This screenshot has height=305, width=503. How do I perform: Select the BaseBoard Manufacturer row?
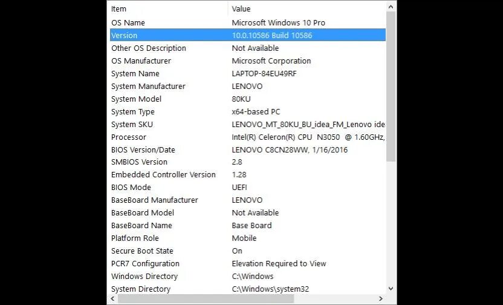248,200
